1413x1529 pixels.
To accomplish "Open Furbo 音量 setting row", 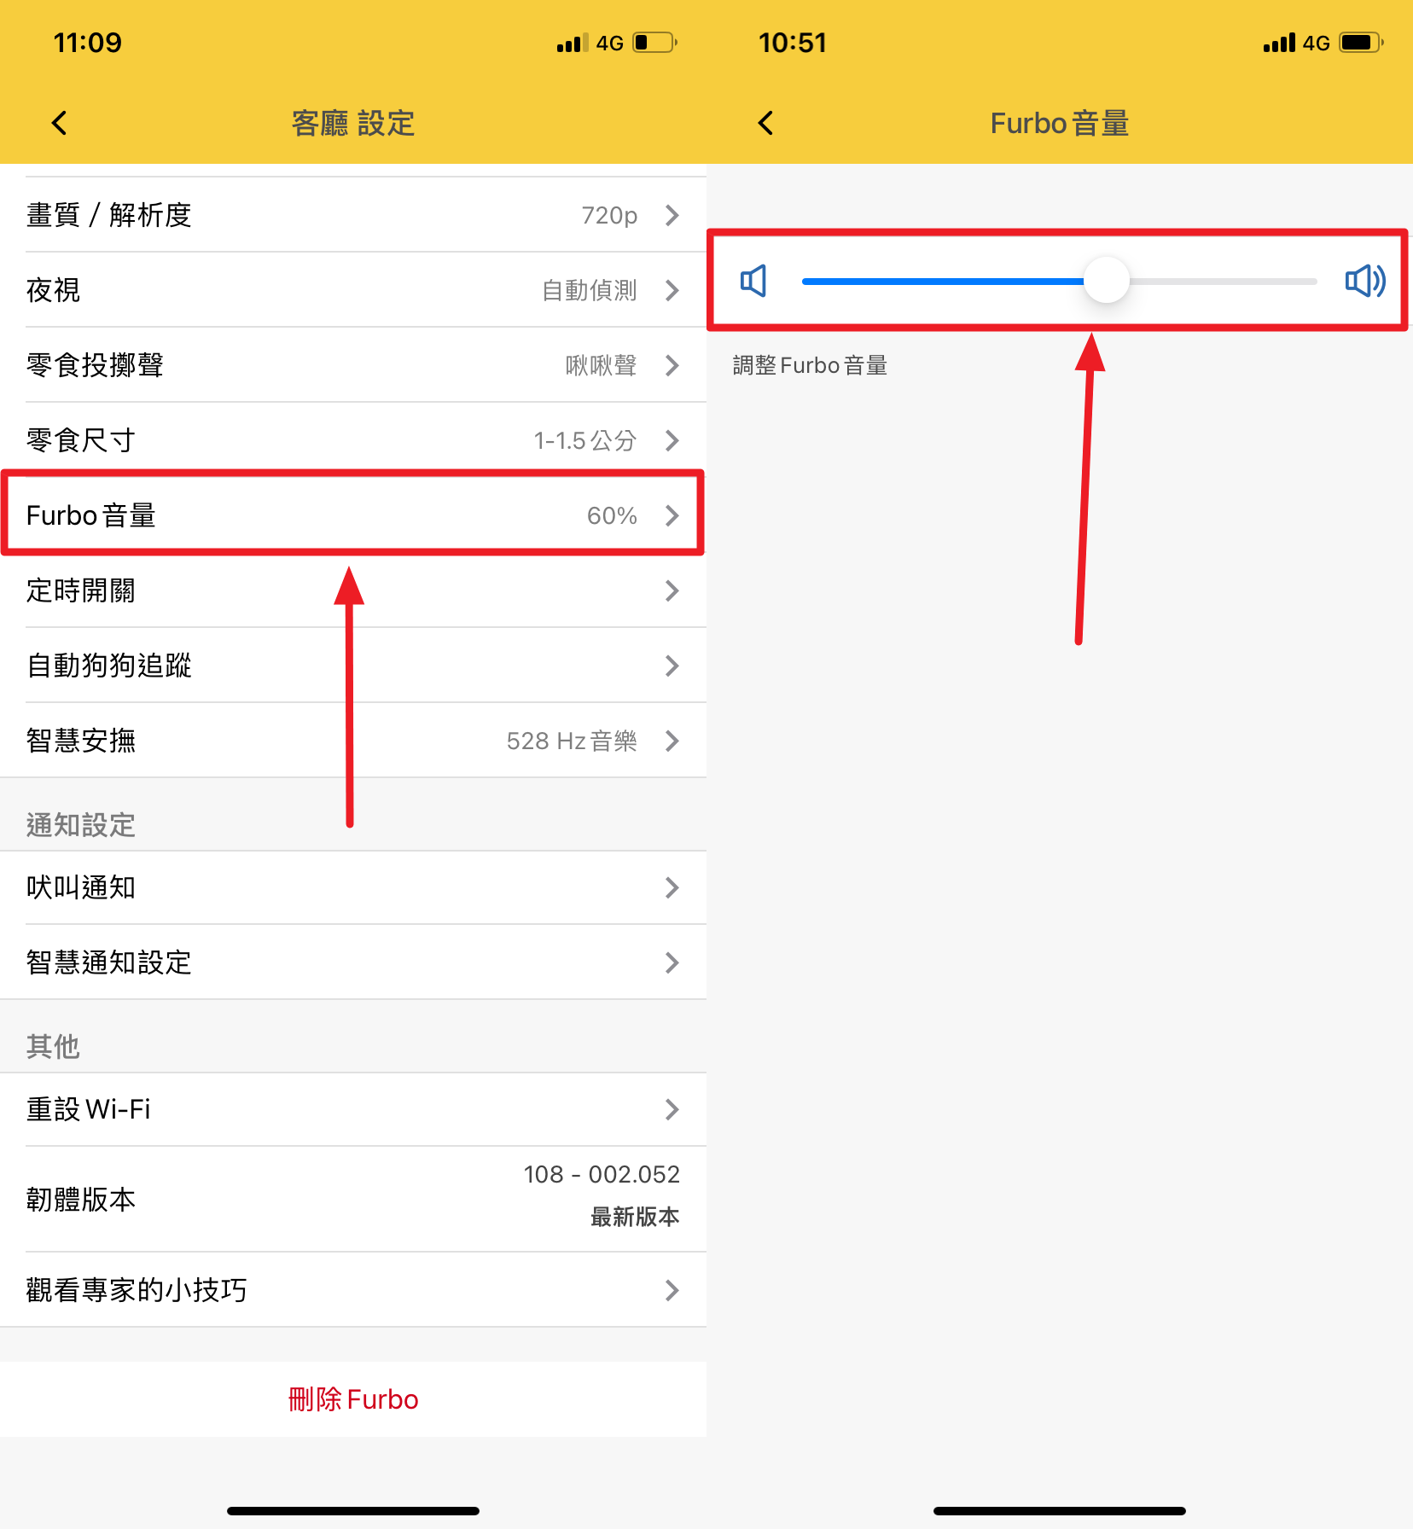I will point(353,515).
